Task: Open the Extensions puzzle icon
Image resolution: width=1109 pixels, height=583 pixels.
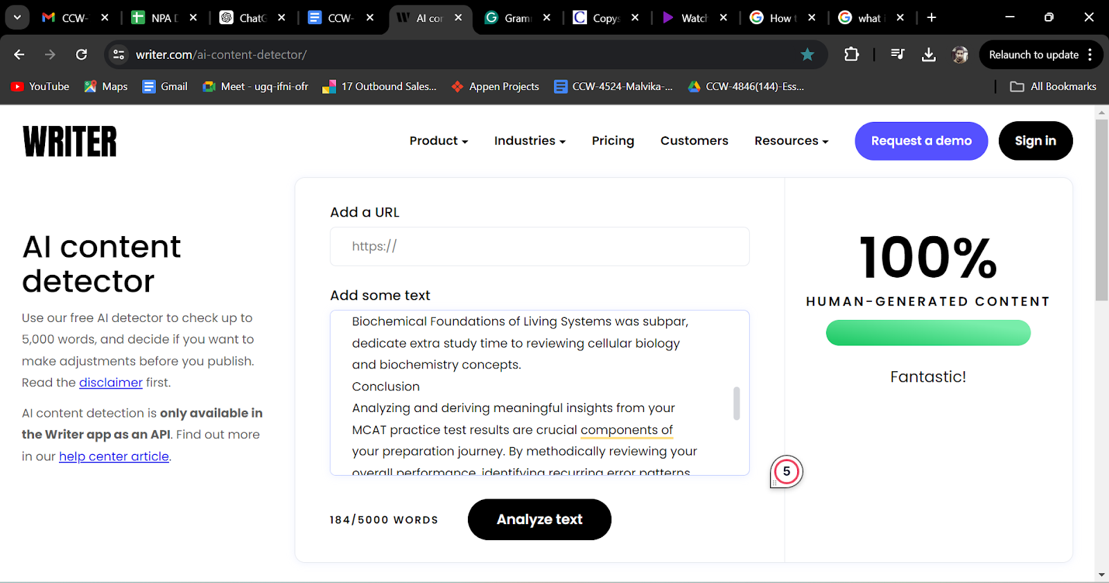Action: [851, 55]
